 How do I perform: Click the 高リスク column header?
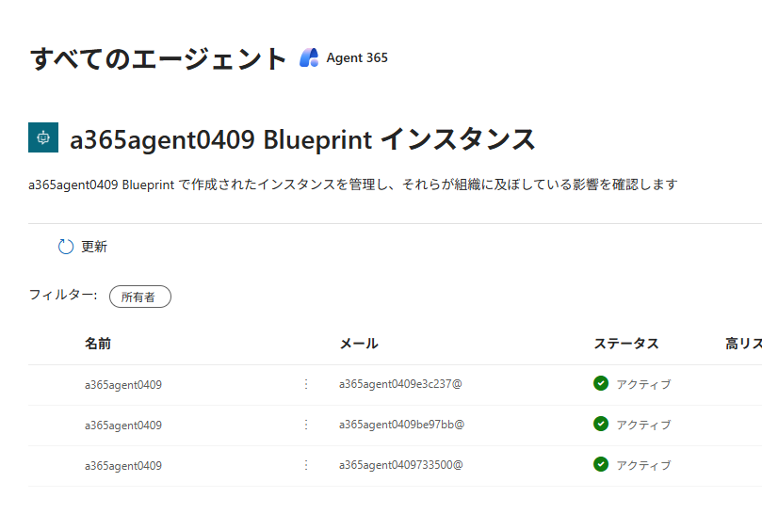[x=742, y=344]
